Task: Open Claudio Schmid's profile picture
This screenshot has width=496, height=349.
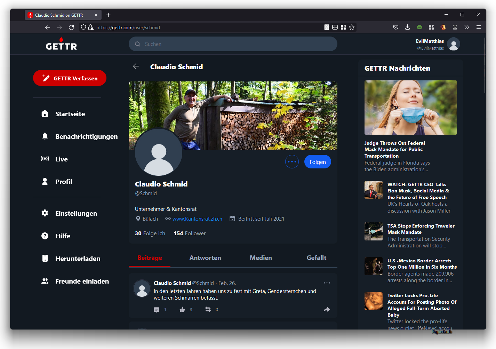Action: coord(159,152)
